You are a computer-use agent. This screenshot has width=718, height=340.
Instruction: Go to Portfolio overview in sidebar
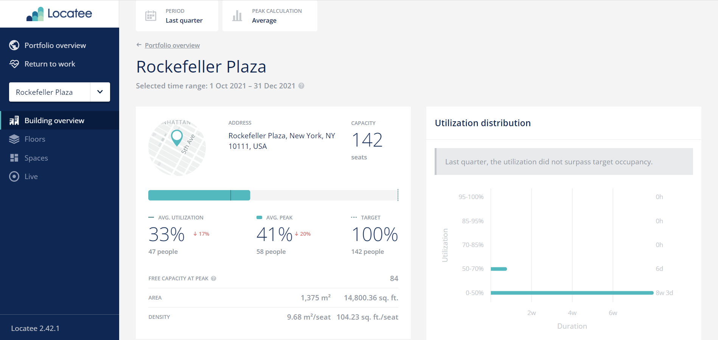click(x=55, y=45)
